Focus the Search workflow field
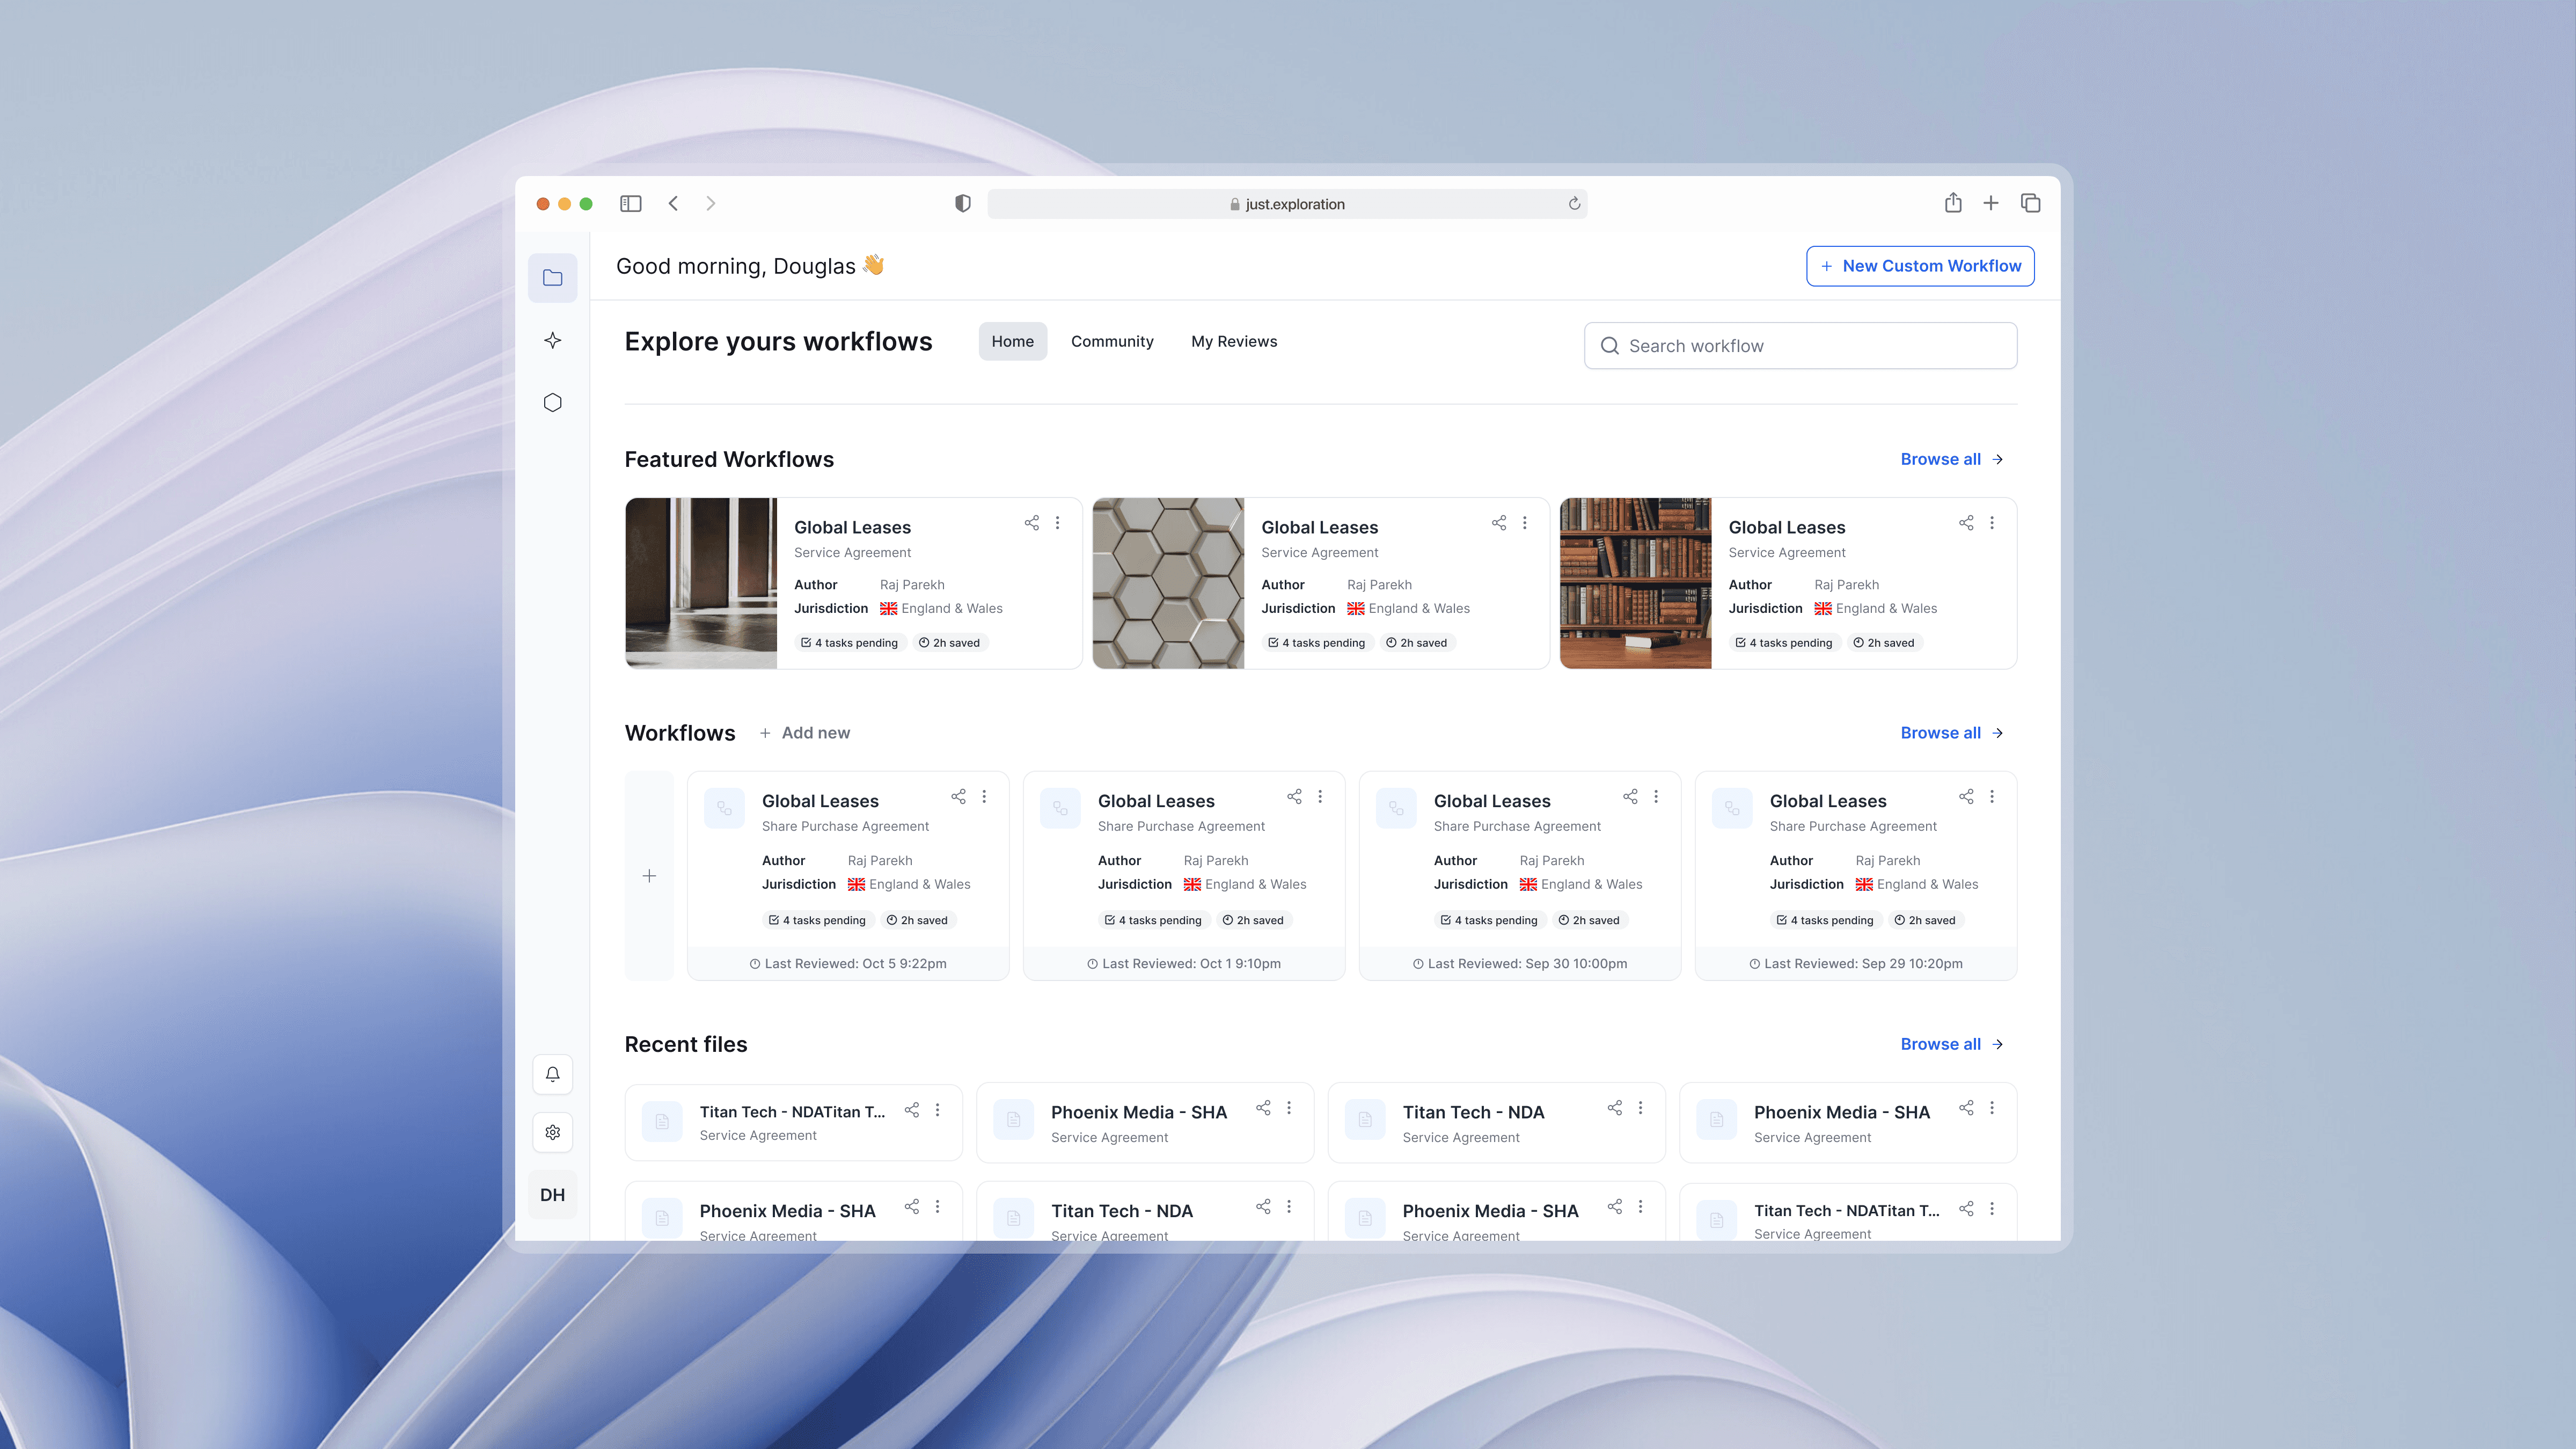 tap(1800, 346)
